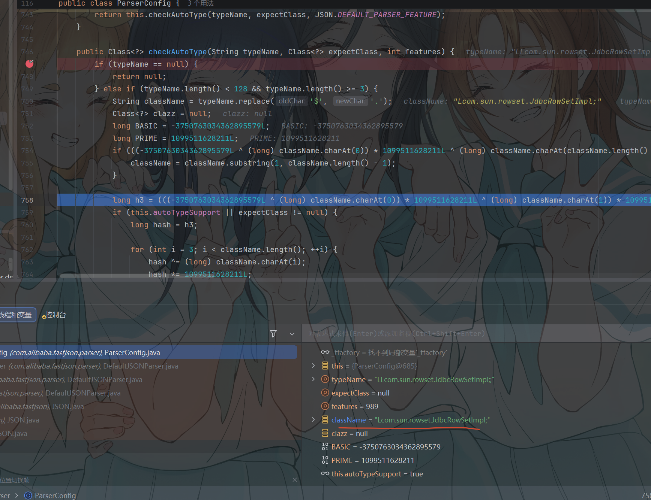Viewport: 651px width, 500px height.
Task: Toggle the breakpoint on the typeName null check line
Action: pyautogui.click(x=29, y=64)
